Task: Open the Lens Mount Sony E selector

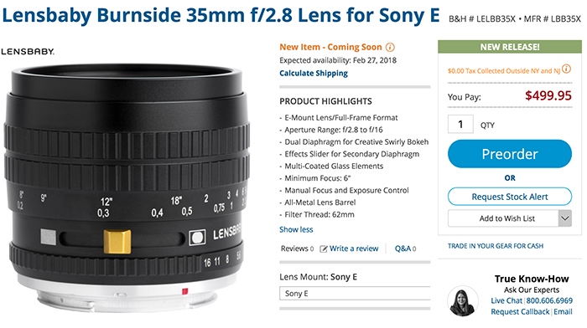Action: point(355,293)
